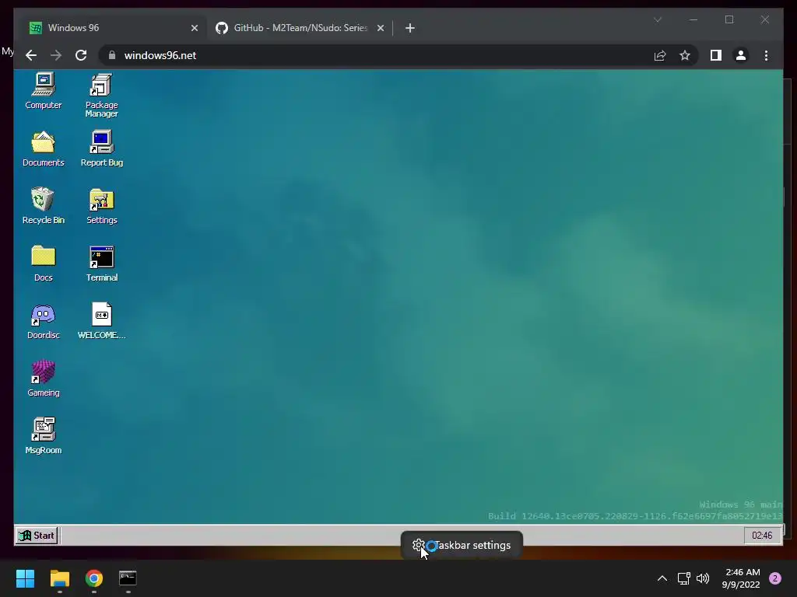This screenshot has width=797, height=597.
Task: Toggle the Chrome side panel
Action: (716, 55)
